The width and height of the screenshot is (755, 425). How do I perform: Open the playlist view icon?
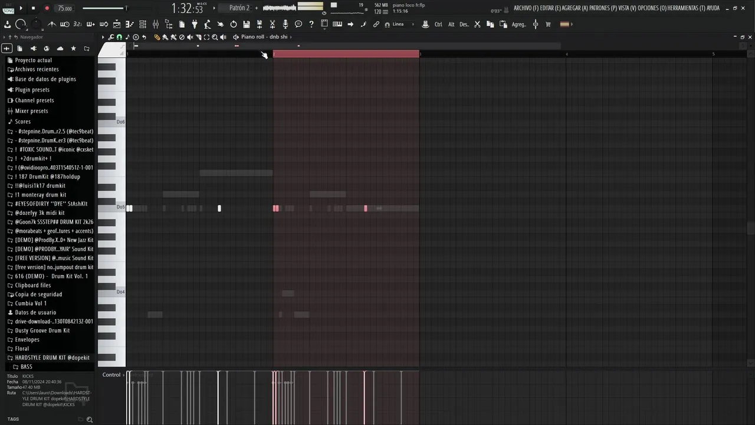pos(117,24)
